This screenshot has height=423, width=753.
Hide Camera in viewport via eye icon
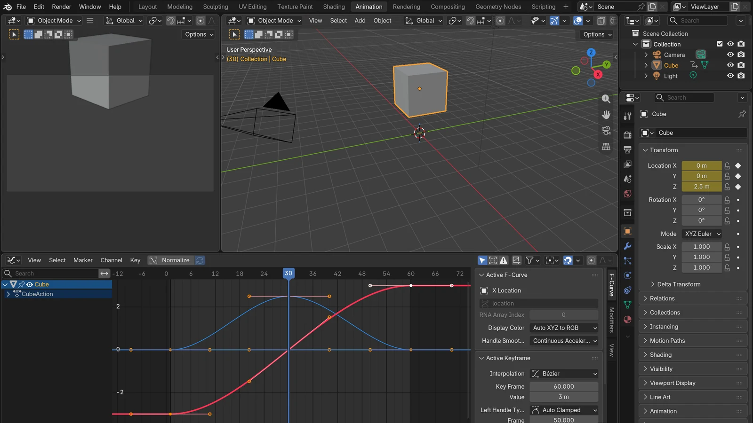click(730, 55)
